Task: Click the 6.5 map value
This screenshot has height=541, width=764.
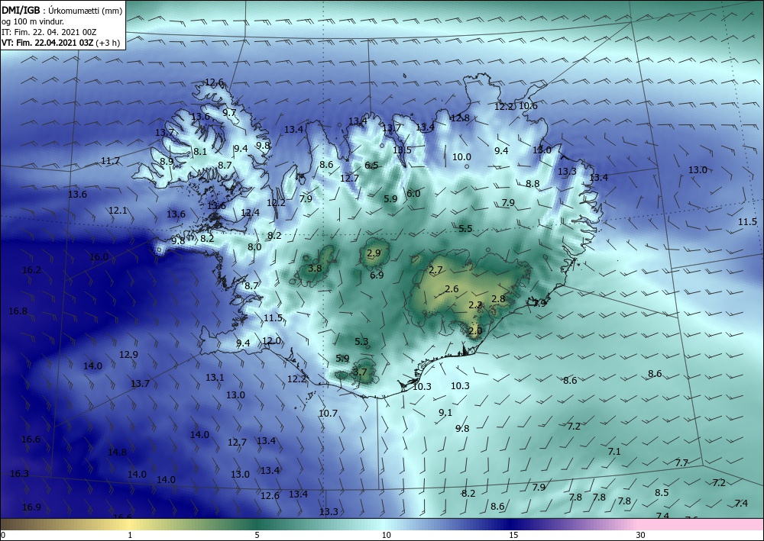Action: tap(371, 166)
